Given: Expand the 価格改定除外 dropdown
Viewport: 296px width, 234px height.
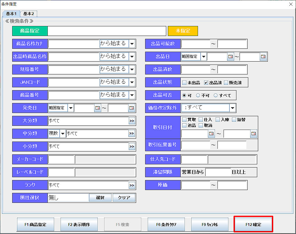Looking at the screenshot, I should [233, 108].
